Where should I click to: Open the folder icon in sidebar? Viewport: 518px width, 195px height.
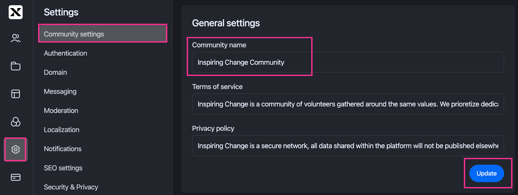point(16,66)
